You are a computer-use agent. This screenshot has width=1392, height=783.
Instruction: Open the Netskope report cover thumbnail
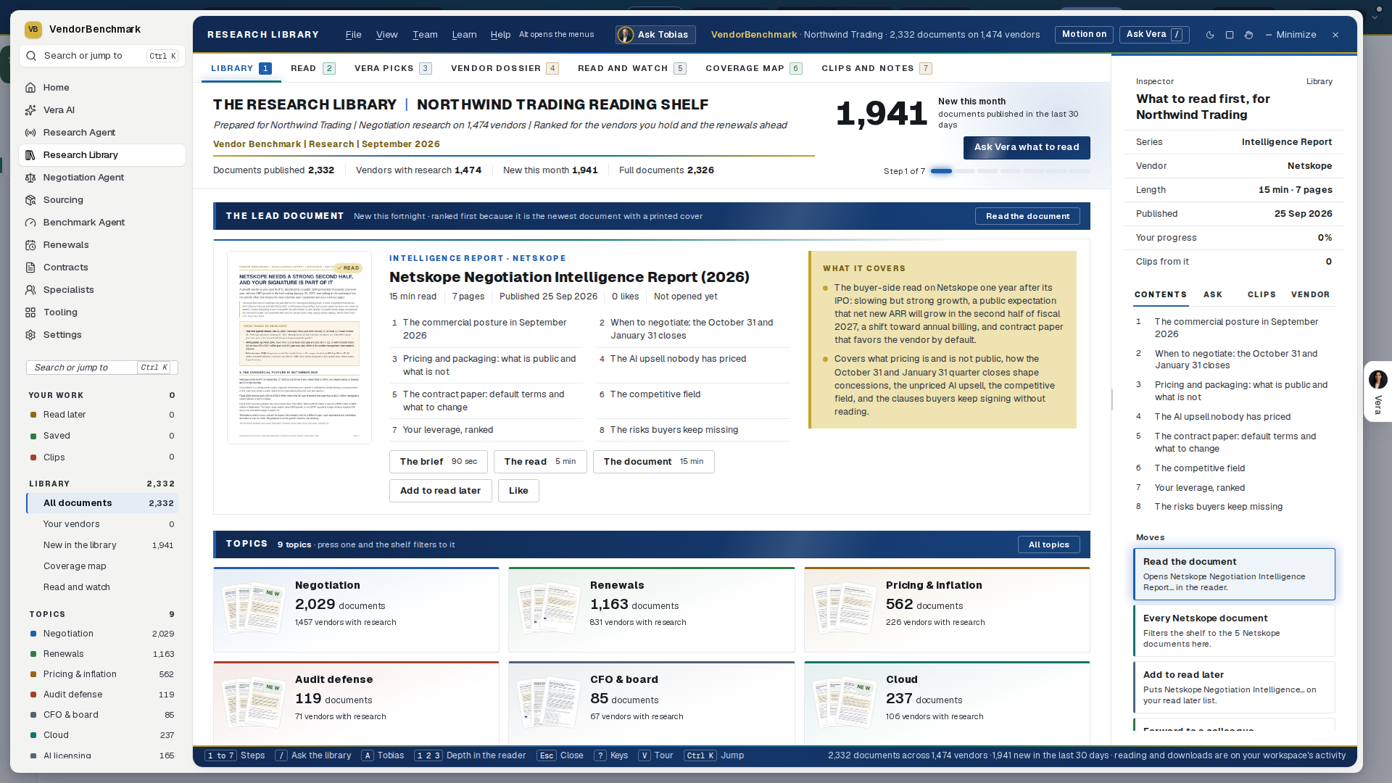point(299,347)
